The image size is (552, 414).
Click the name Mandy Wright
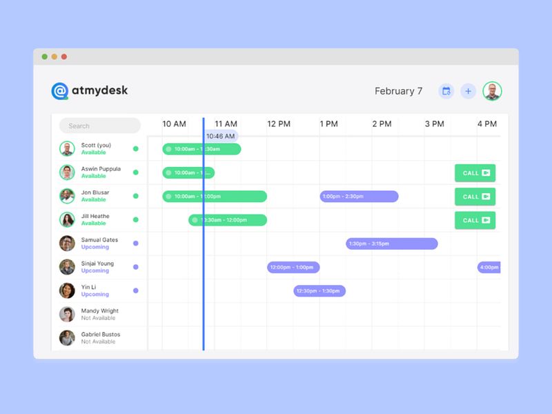99,310
